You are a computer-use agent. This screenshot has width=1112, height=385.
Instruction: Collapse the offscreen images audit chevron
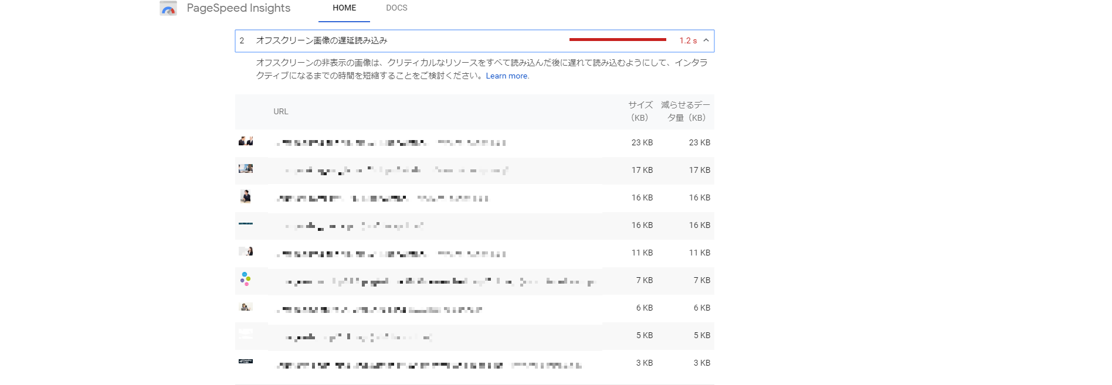[706, 40]
